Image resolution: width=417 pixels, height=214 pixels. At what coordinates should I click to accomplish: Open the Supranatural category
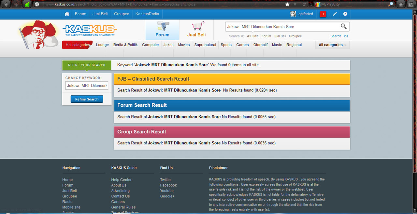tap(205, 45)
